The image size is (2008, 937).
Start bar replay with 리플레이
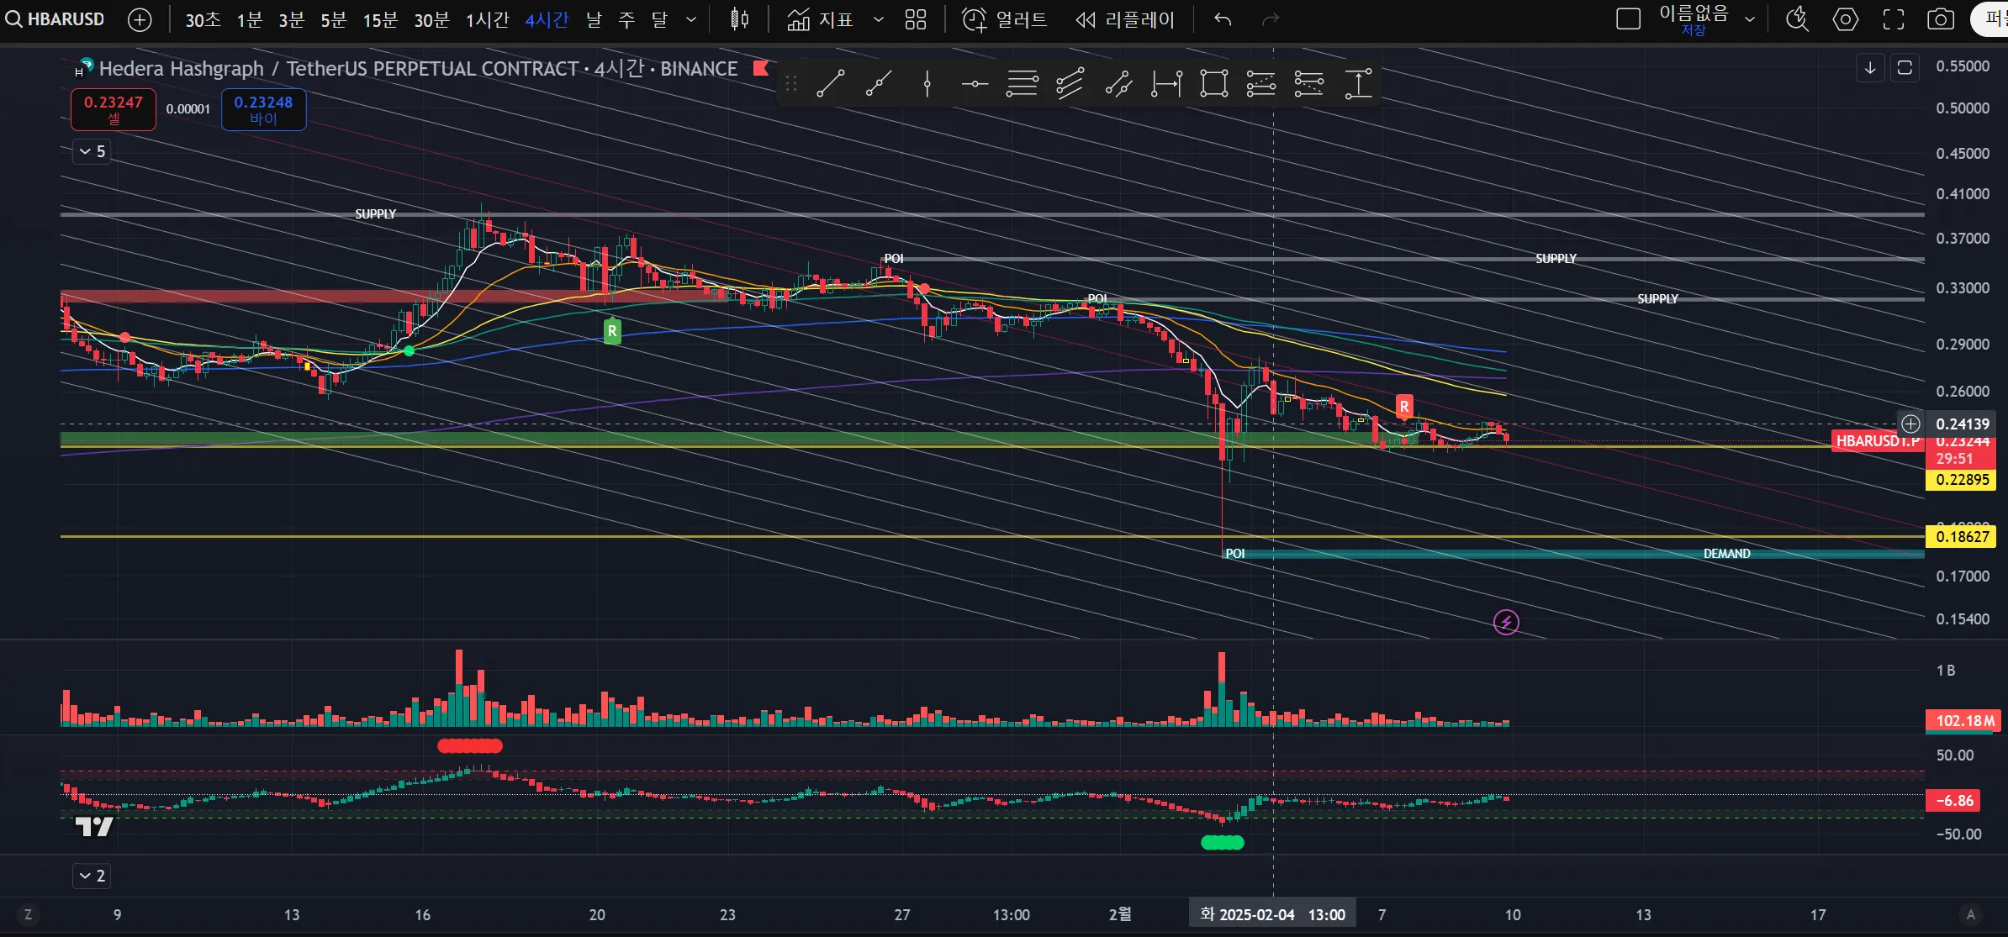[x=1125, y=19]
